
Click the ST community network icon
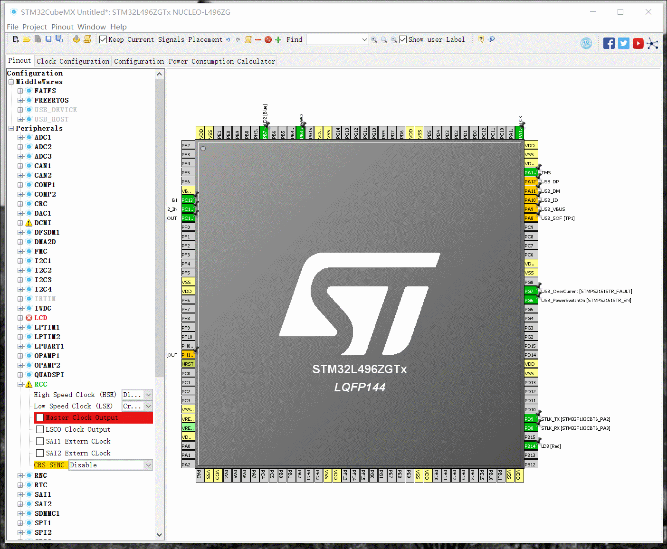point(653,43)
